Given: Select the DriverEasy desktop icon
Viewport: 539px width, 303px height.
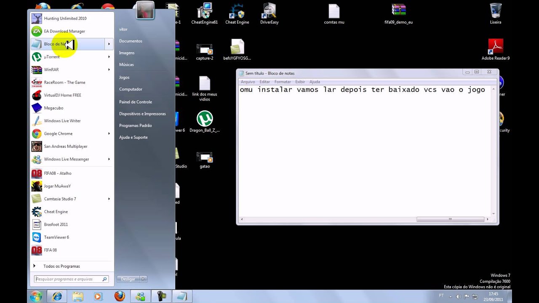Looking at the screenshot, I should click(x=269, y=14).
